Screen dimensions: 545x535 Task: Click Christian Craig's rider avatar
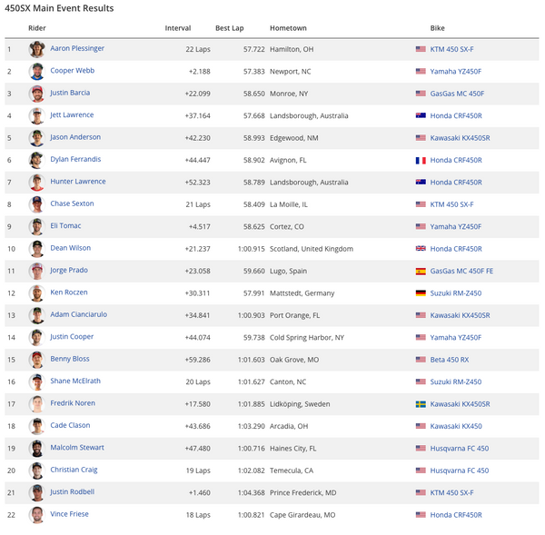point(36,471)
